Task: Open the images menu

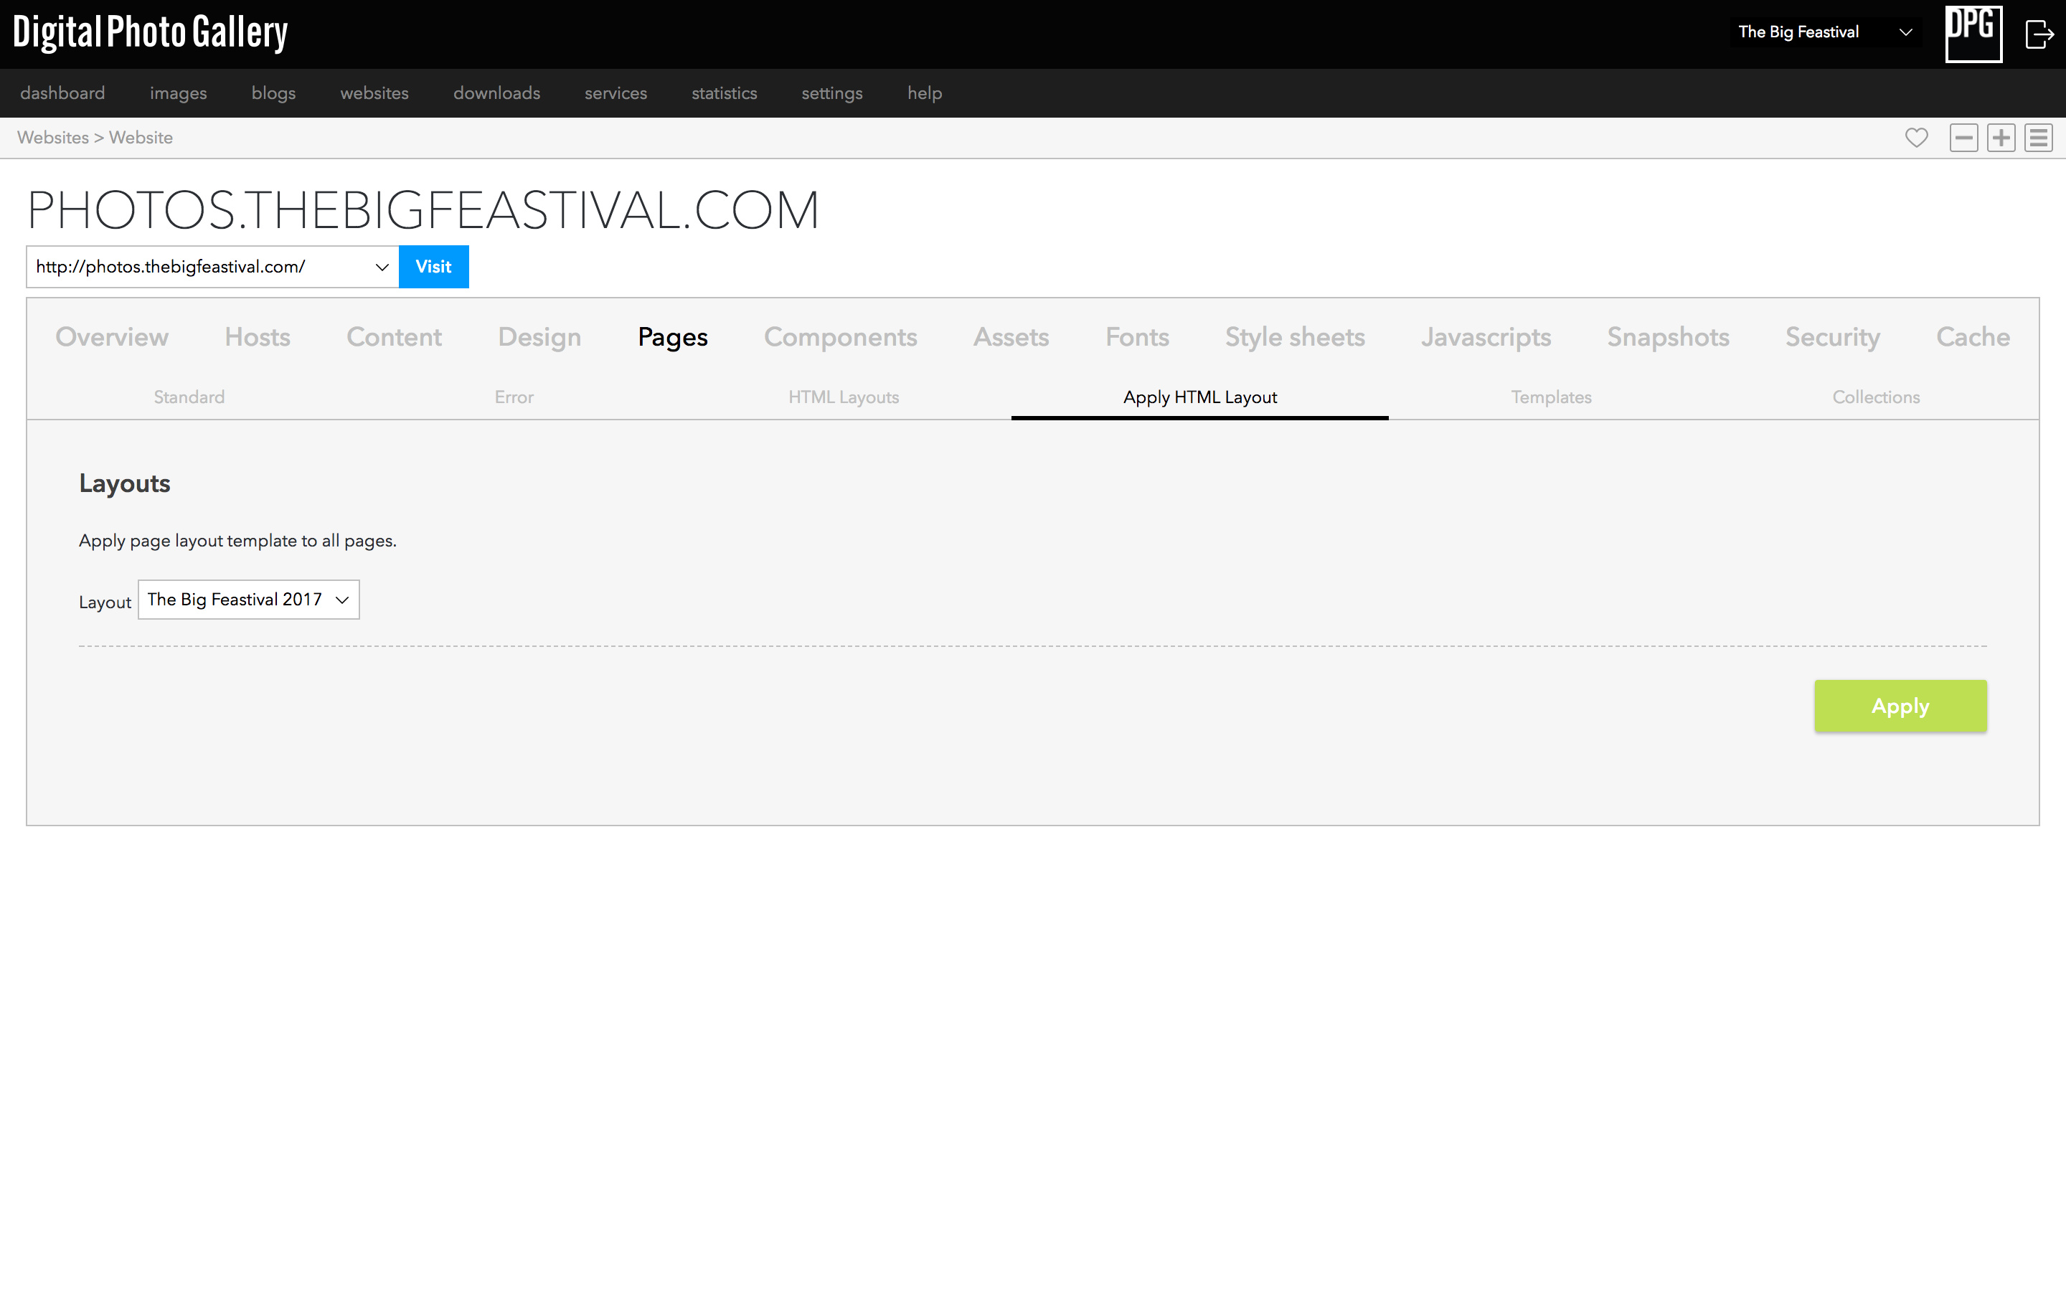Action: pos(179,93)
